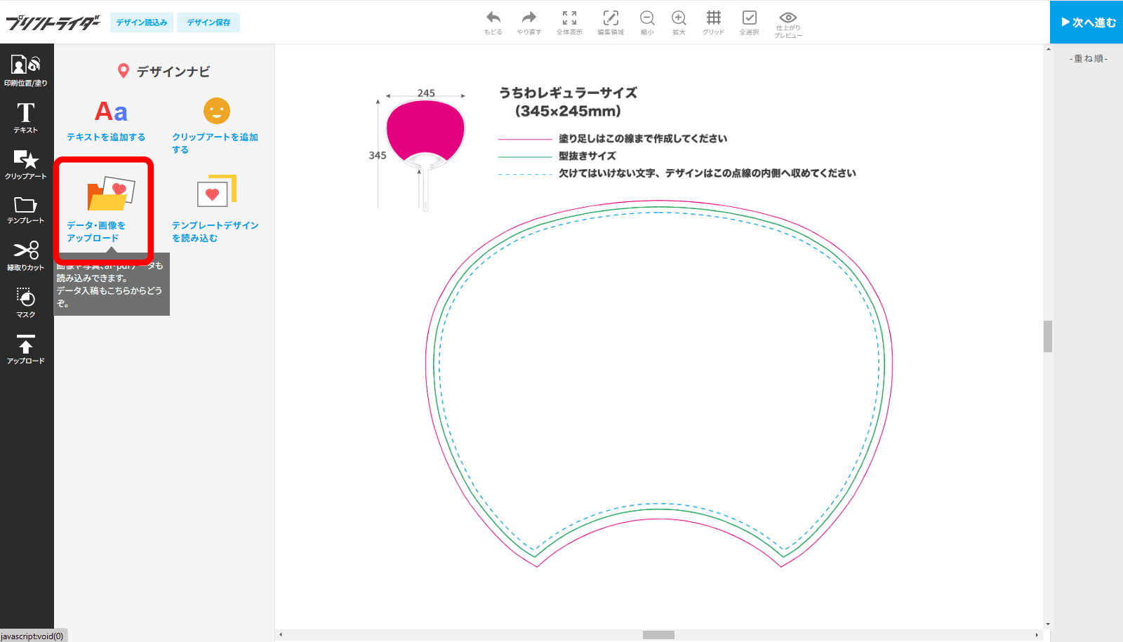Click the やり直す redo arrow
This screenshot has width=1123, height=642.
coord(529,22)
